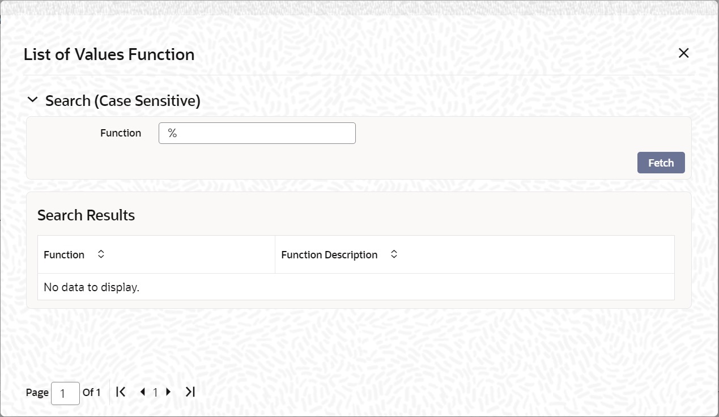Close the List of Values Function dialog
This screenshot has height=417, width=719.
coord(684,53)
